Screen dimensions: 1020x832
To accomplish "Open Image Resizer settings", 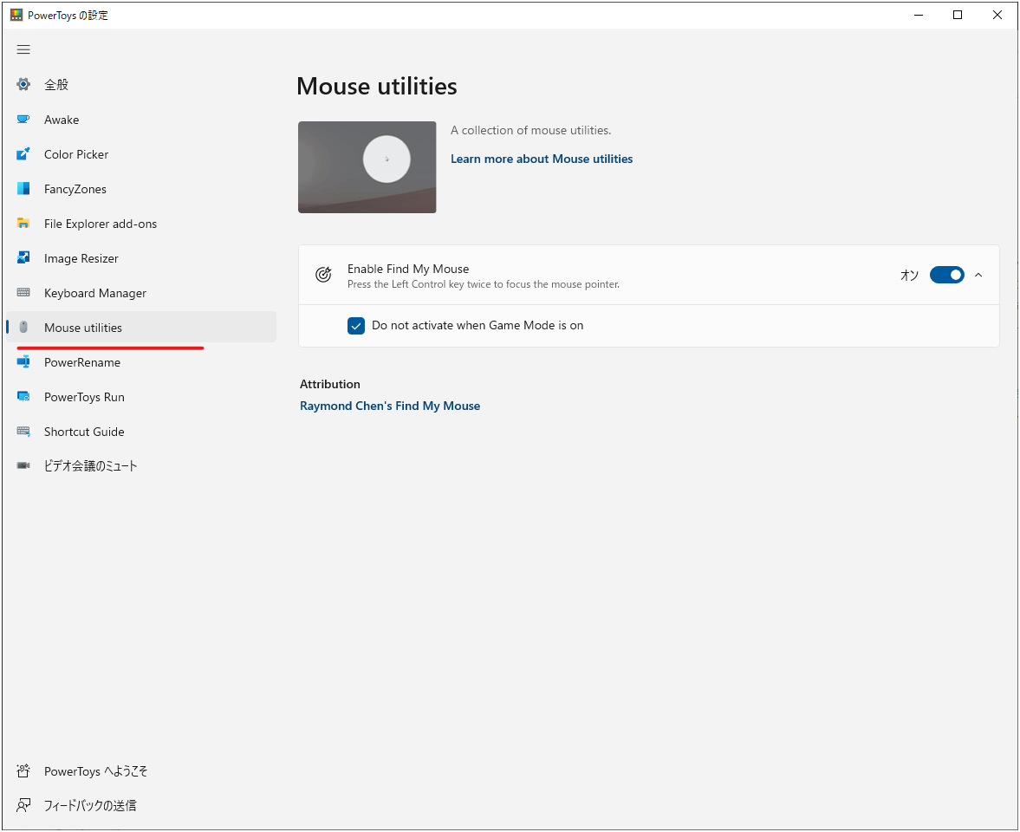I will (x=141, y=258).
